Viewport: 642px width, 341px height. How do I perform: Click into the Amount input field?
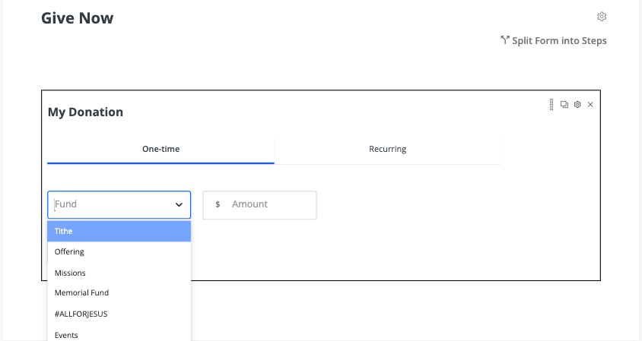click(x=269, y=204)
